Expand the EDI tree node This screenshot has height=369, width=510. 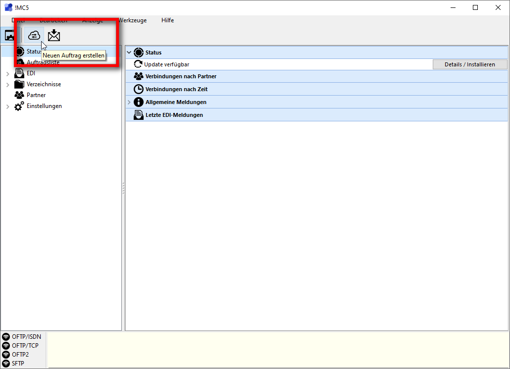(x=7, y=73)
